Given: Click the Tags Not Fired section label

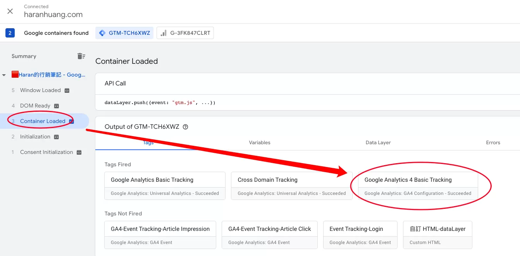Looking at the screenshot, I should pos(123,213).
